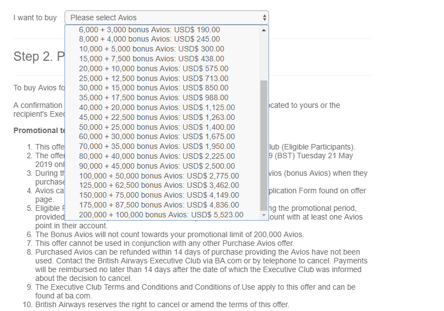This screenshot has width=444, height=311.
Task: Select the USD$ 988.00 Avios option
Action: (x=154, y=98)
